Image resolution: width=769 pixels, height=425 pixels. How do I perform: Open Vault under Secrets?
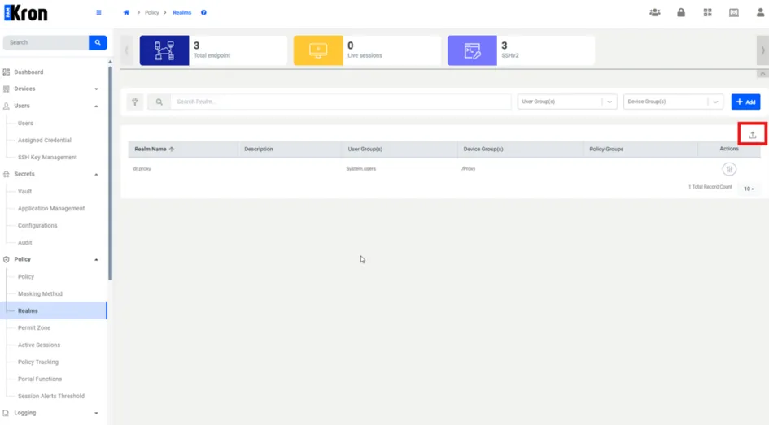(25, 192)
